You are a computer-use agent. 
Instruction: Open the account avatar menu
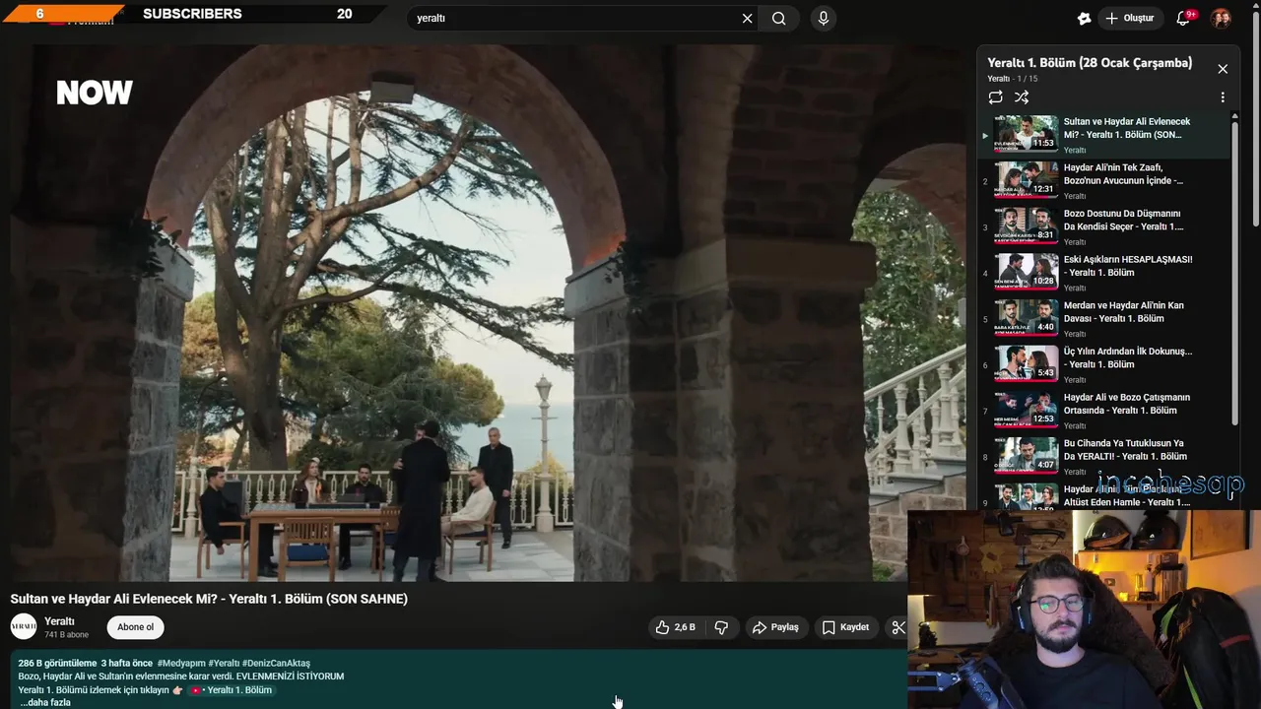[x=1221, y=18]
